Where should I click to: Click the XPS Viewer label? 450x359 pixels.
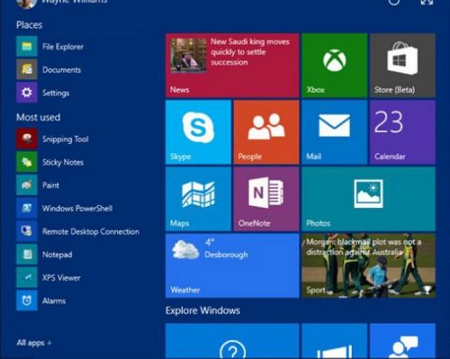(x=61, y=278)
